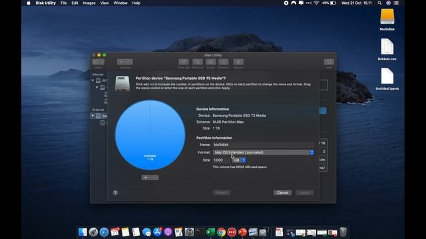This screenshot has height=239, width=426.
Task: Open the Images menu
Action: tap(89, 3)
